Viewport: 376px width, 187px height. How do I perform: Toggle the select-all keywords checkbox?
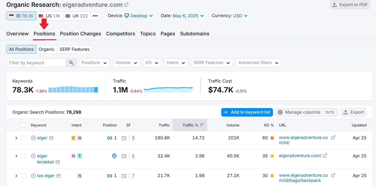click(24, 125)
